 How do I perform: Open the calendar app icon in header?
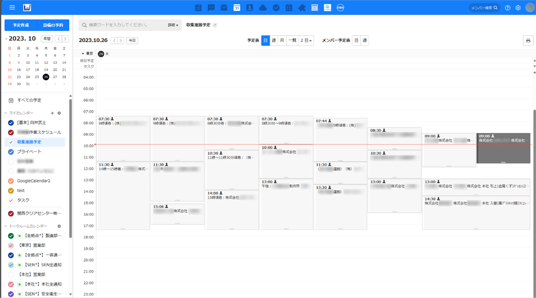(236, 8)
